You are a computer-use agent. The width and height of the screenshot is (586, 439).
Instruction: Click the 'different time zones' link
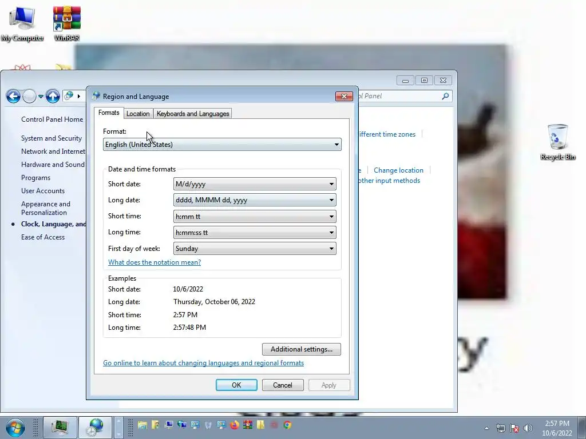coord(387,134)
